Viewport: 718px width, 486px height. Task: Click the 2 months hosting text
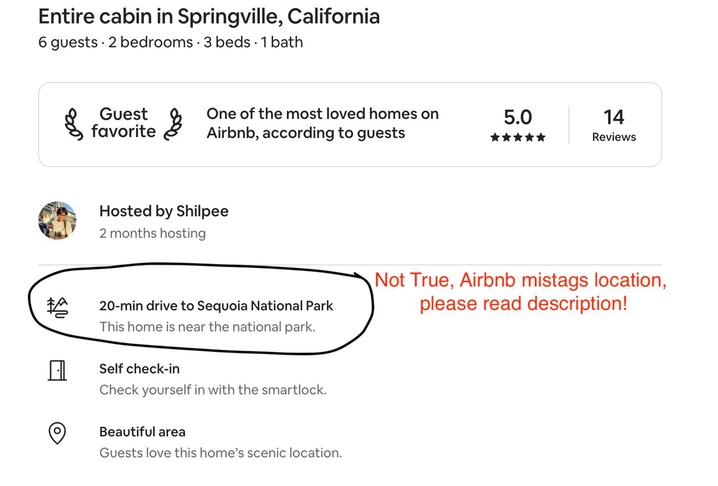[x=152, y=233]
